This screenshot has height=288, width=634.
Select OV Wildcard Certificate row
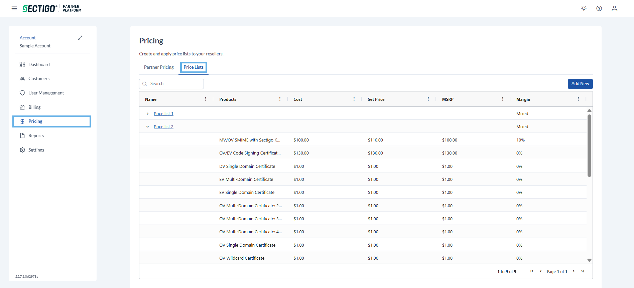(x=363, y=258)
